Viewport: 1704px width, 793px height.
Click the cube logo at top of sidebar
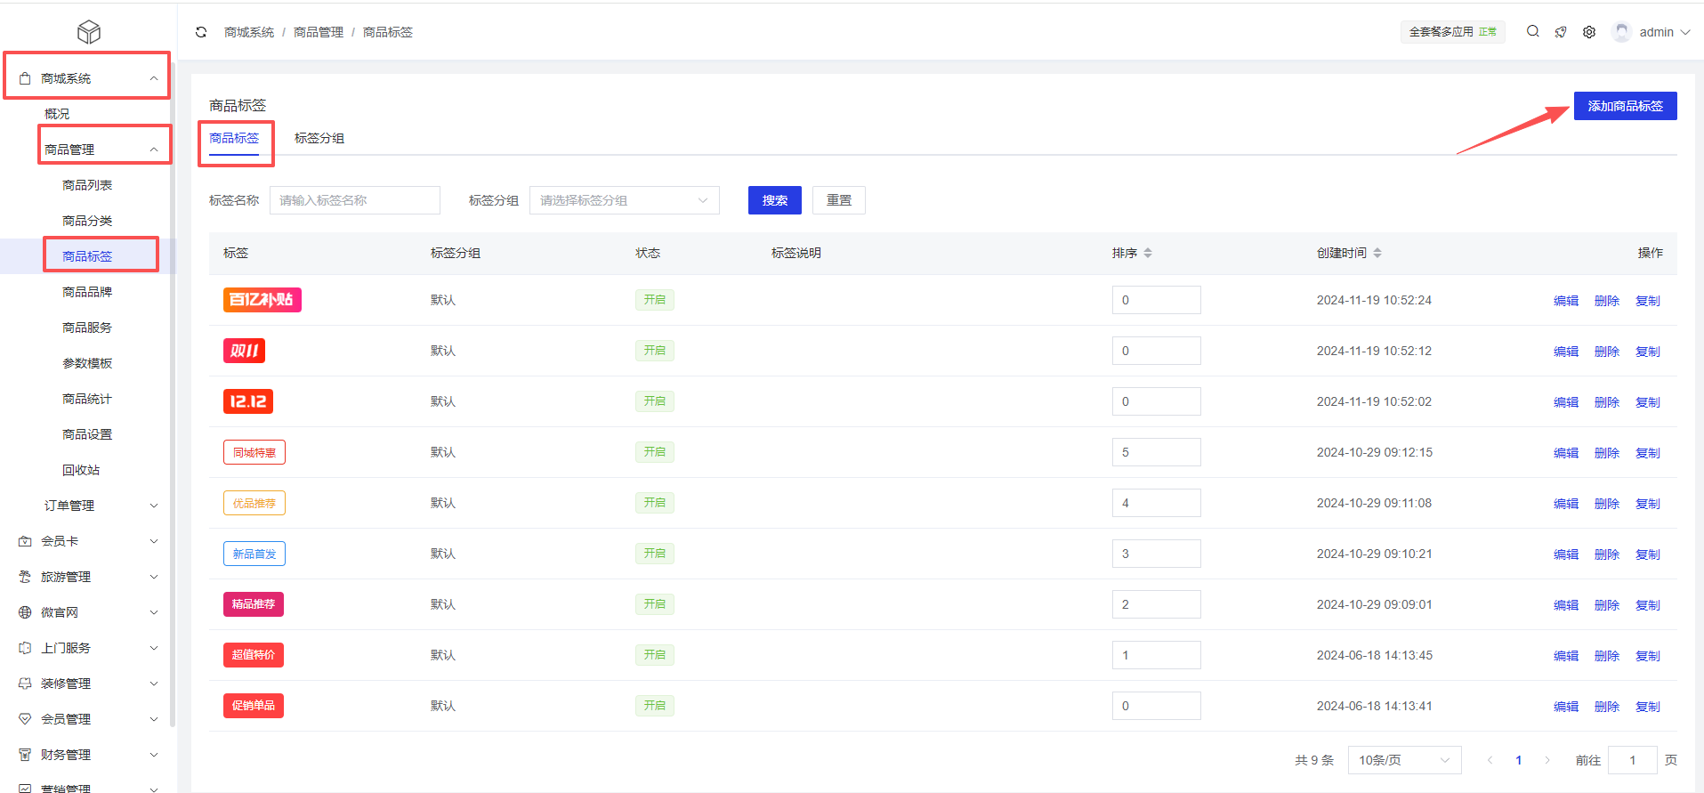[x=89, y=32]
